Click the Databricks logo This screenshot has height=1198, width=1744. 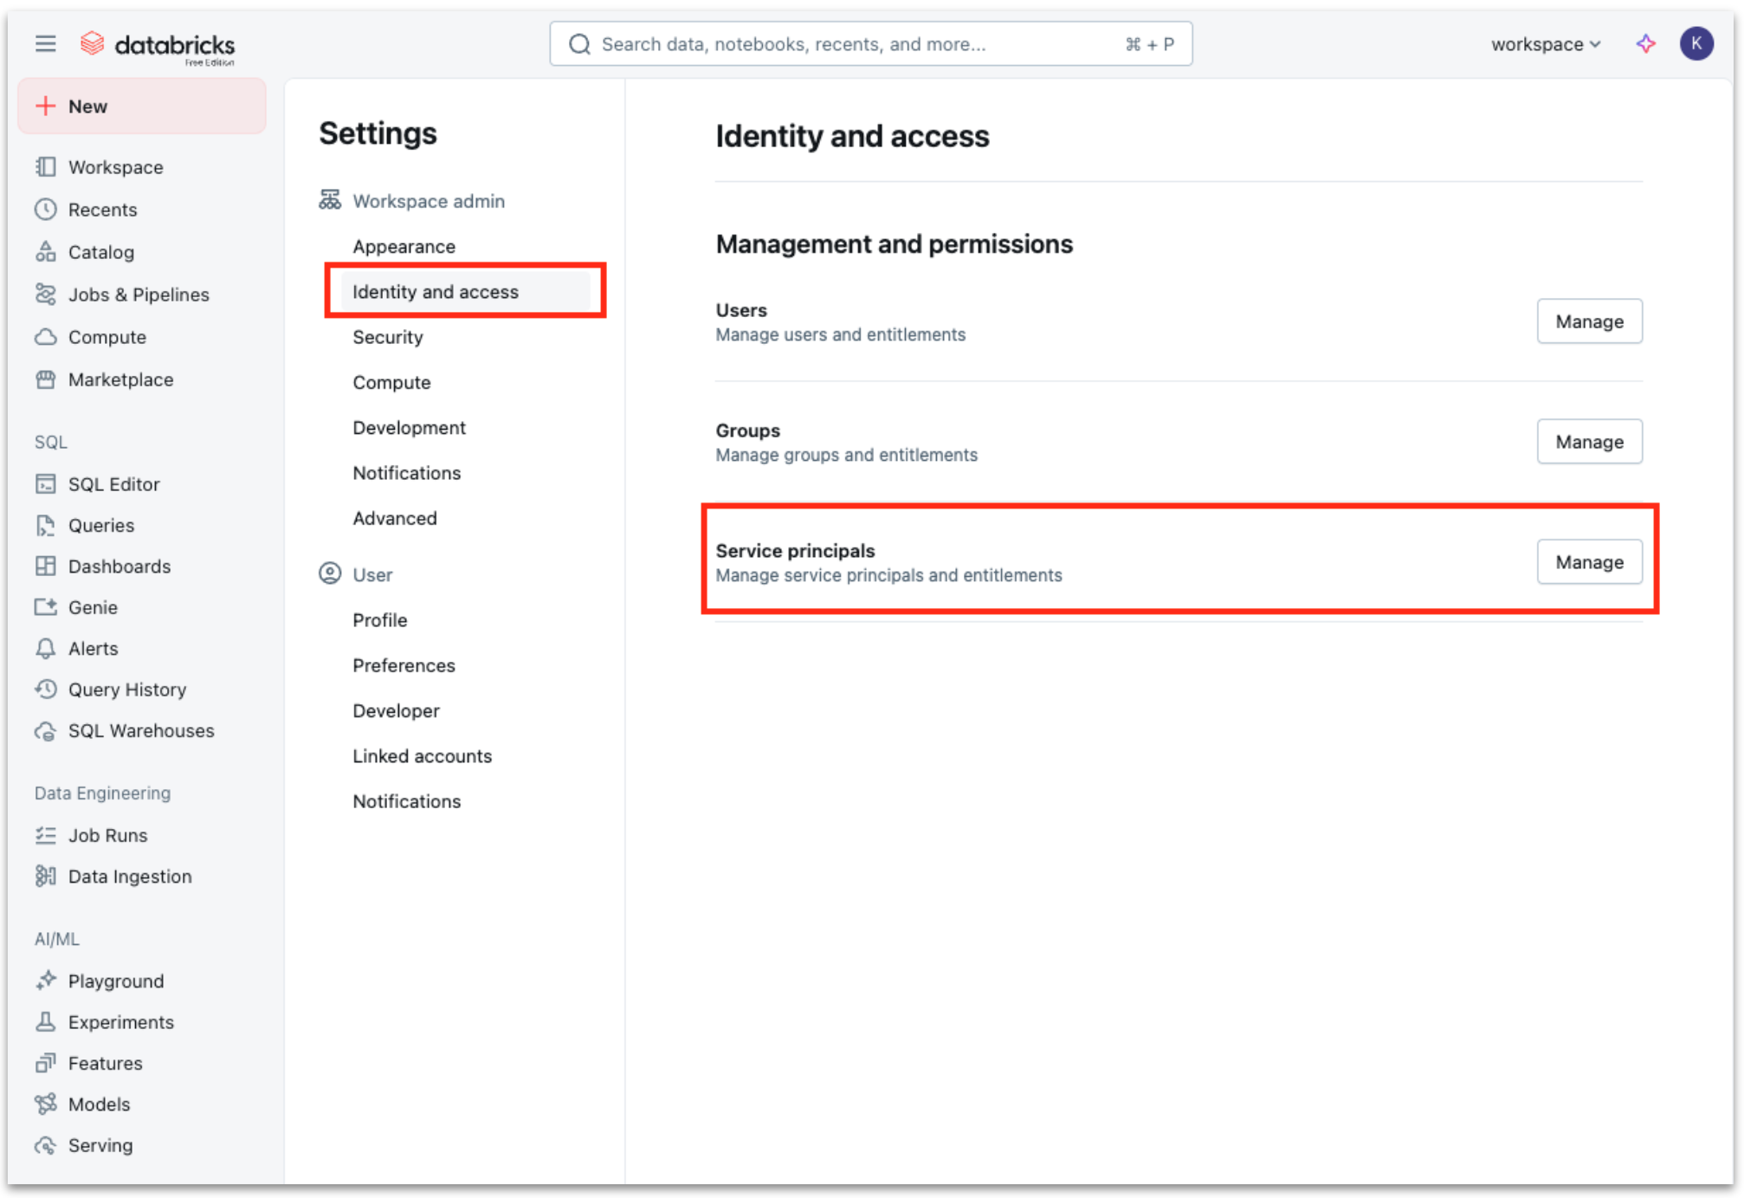[x=158, y=43]
